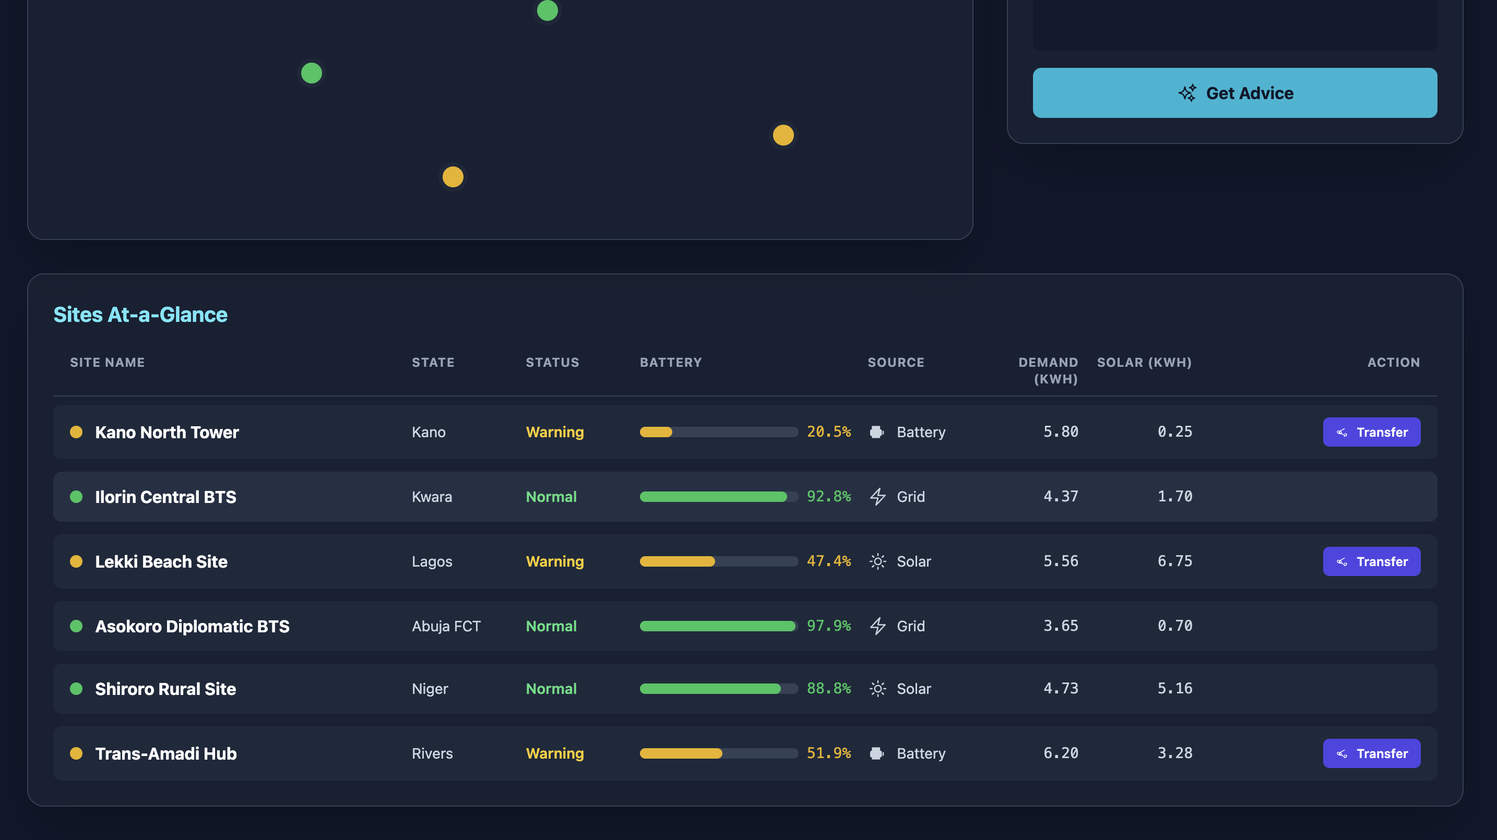Click grid bolt icon for Asokoro Diplomatic BTS
1497x840 pixels.
877,626
